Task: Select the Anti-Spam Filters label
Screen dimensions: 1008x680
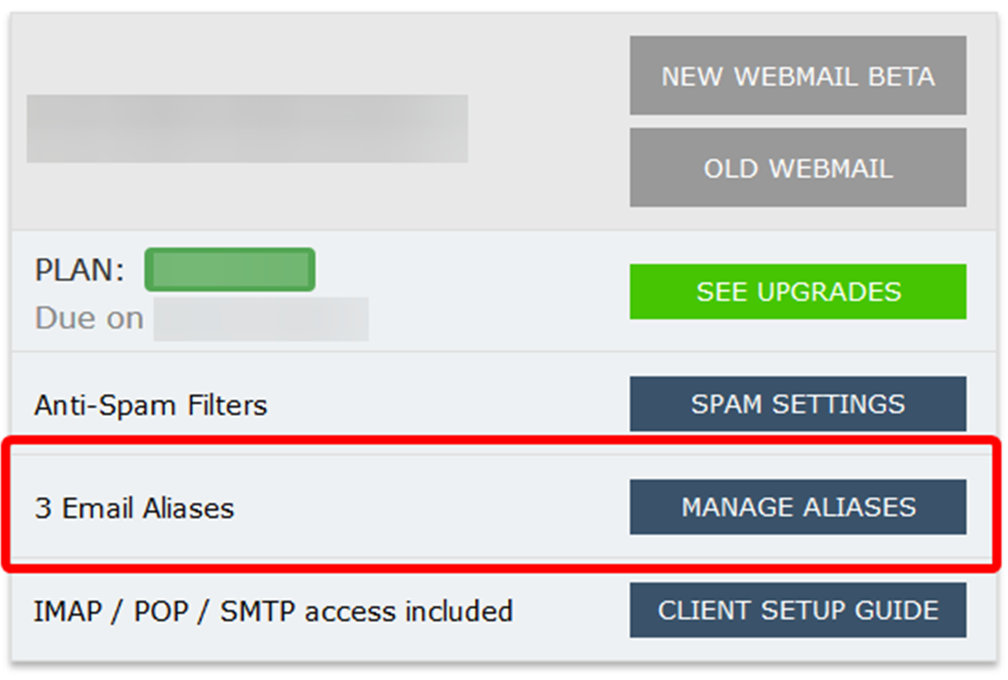Action: click(151, 406)
